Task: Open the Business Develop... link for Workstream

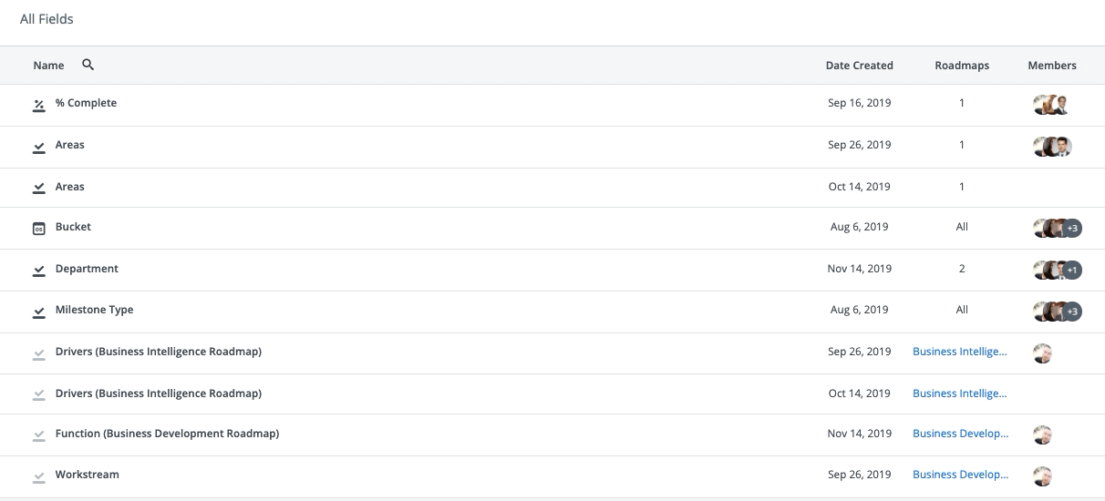Action: [x=960, y=475]
